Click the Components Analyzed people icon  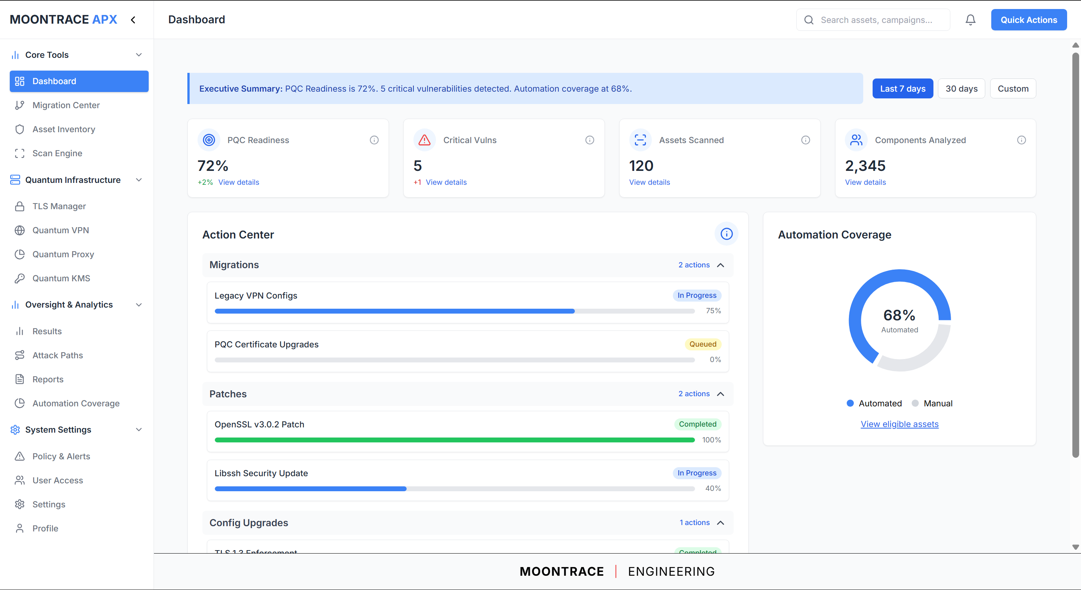click(856, 140)
